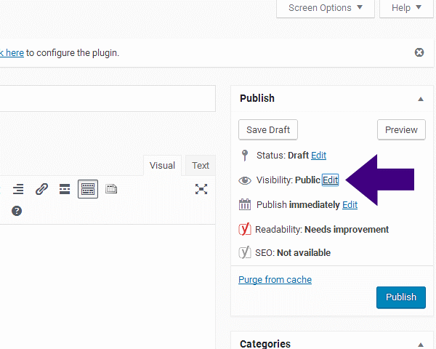The height and width of the screenshot is (349, 436).
Task: Dismiss the plugin configuration notice
Action: [x=419, y=52]
